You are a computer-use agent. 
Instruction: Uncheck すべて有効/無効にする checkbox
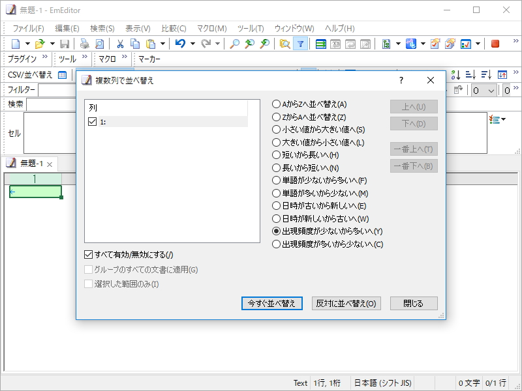pyautogui.click(x=87, y=255)
